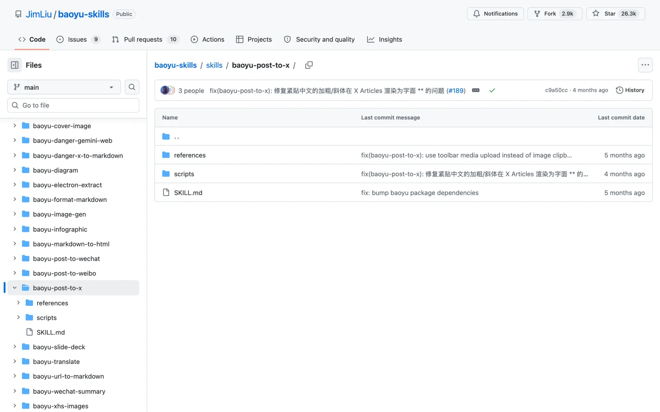Go to the Actions tab

[x=207, y=40]
